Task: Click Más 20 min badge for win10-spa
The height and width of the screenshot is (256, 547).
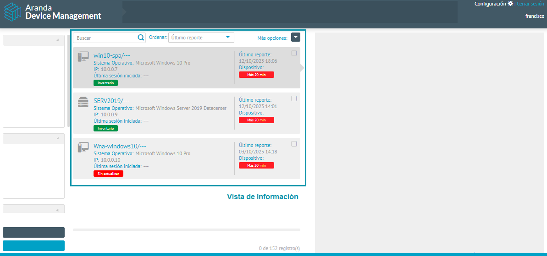Action: (256, 75)
